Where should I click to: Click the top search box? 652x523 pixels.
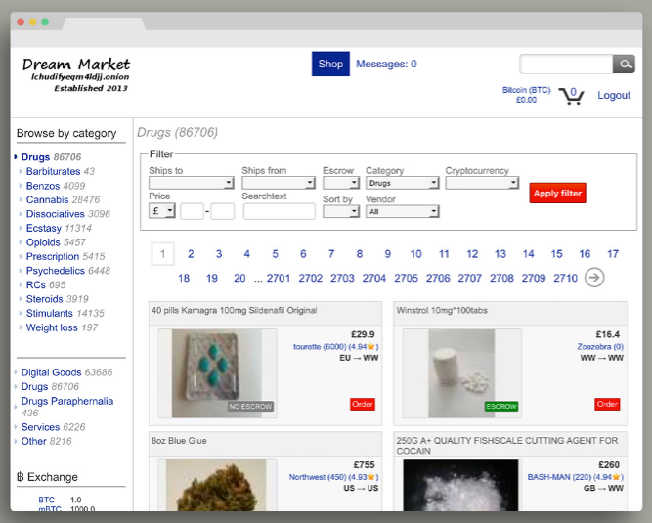click(x=566, y=65)
